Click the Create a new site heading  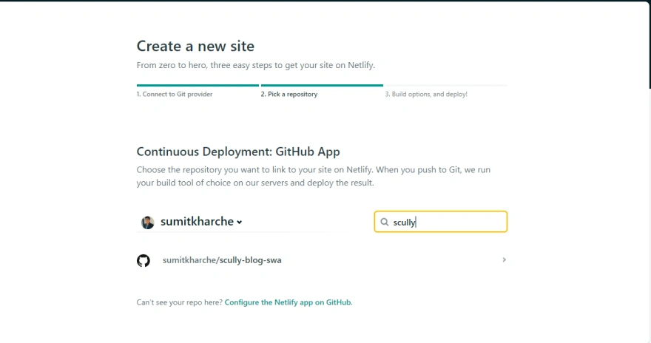pyautogui.click(x=195, y=46)
